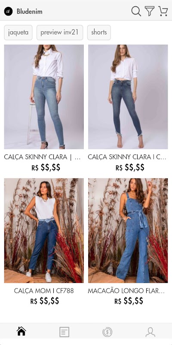Open the mom jeans product photo
Screen dimensions: 172x345
point(44,230)
